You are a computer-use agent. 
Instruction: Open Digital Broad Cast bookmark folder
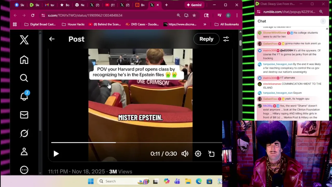(40, 24)
